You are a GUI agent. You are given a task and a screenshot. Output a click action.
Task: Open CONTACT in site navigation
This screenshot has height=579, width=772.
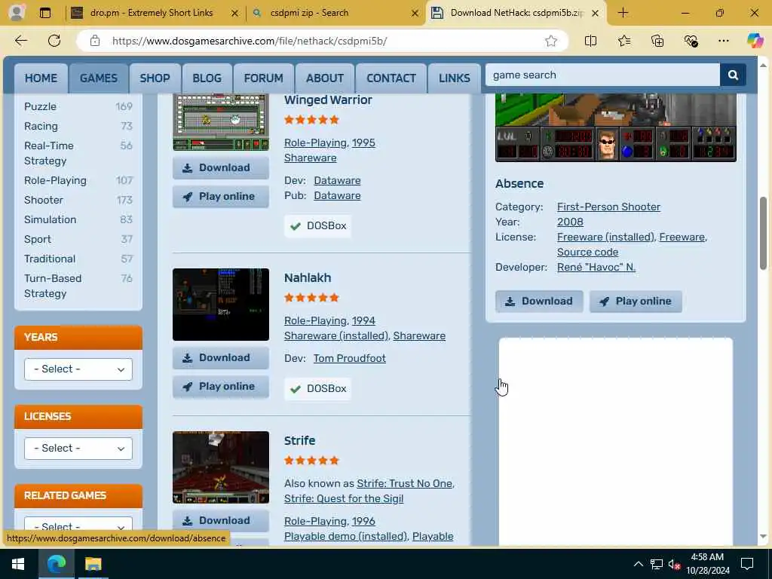pos(391,78)
